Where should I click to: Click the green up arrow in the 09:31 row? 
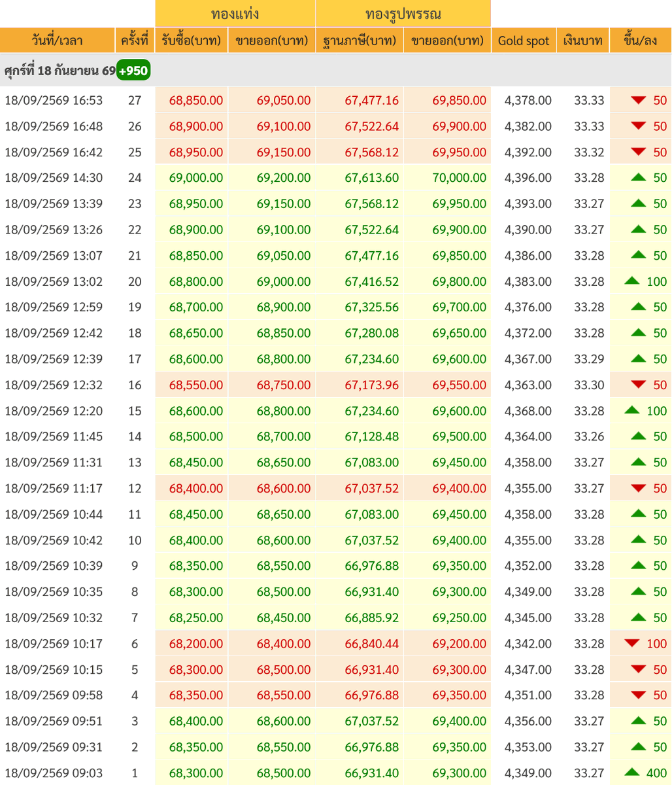(639, 747)
